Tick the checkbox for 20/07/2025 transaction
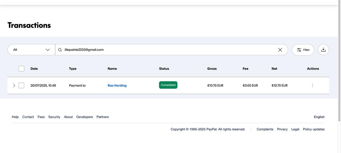This screenshot has height=153, width=341. point(21,85)
